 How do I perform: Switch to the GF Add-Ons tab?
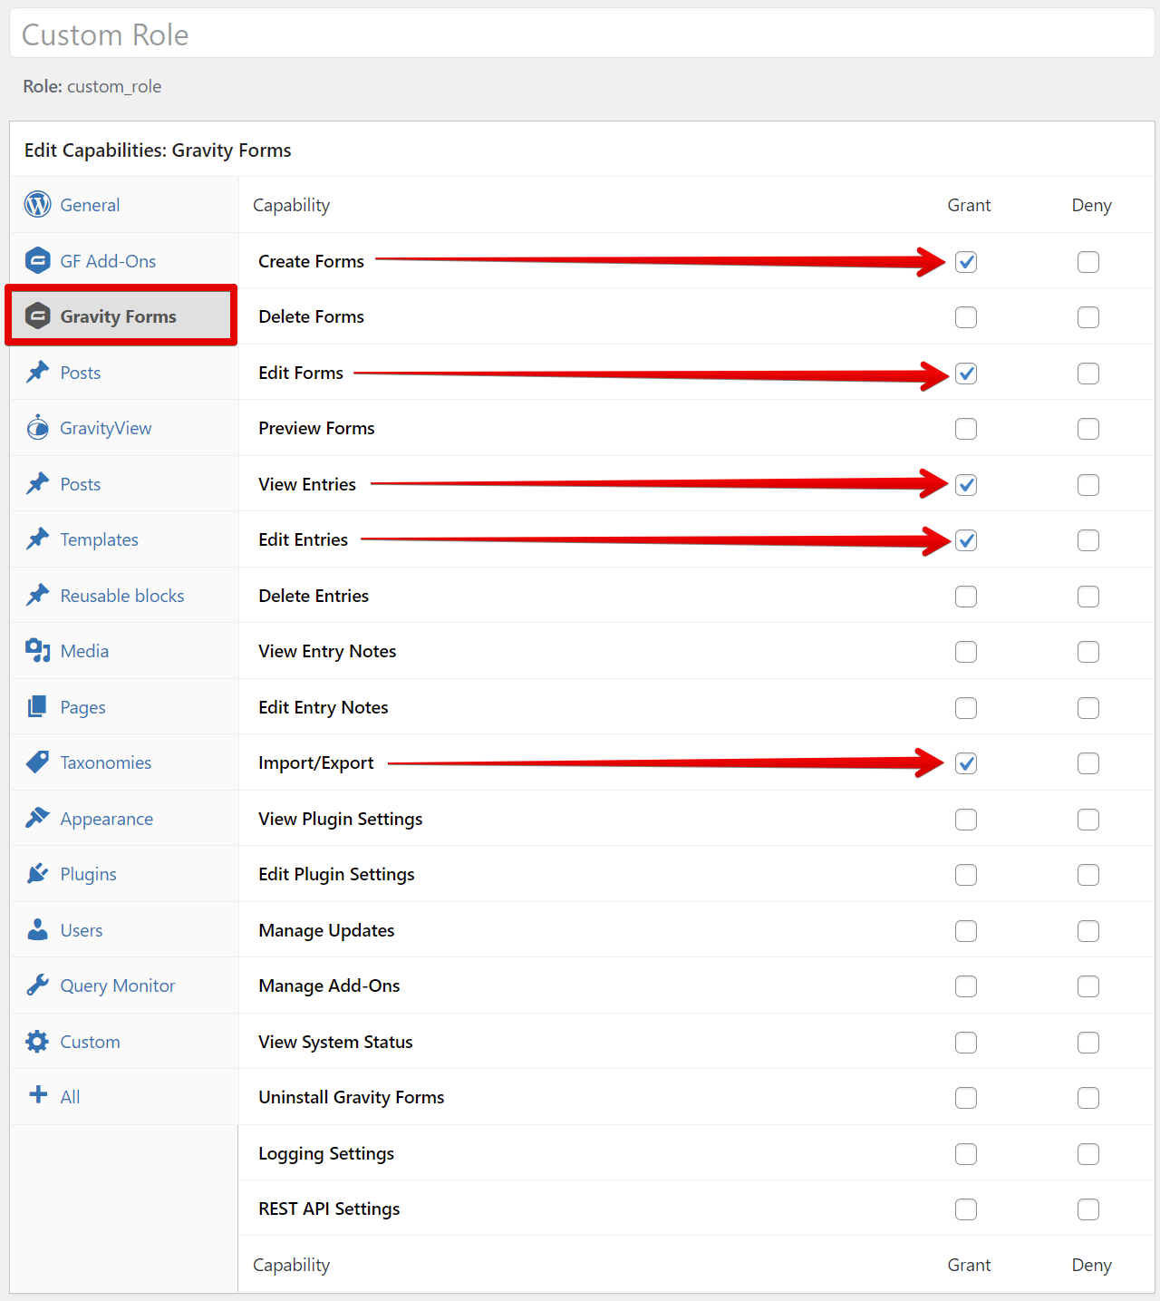pos(124,261)
